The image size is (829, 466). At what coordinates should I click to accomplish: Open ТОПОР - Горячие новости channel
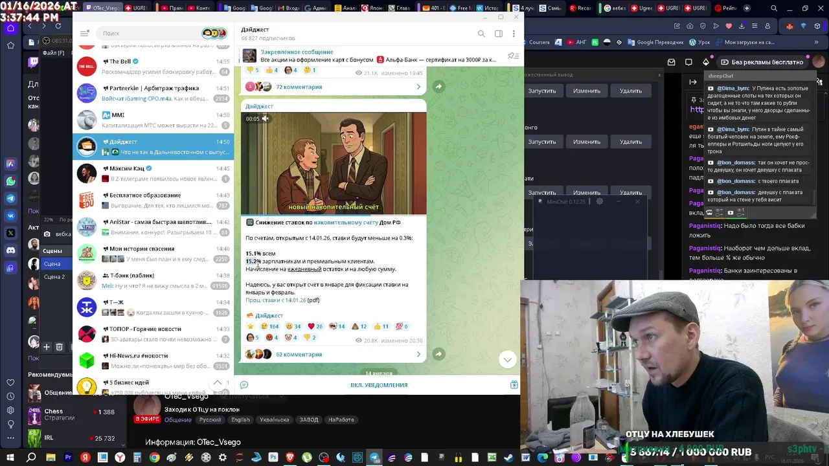(x=153, y=334)
